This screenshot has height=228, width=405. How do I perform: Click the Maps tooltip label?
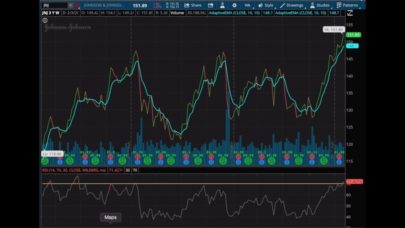click(110, 217)
